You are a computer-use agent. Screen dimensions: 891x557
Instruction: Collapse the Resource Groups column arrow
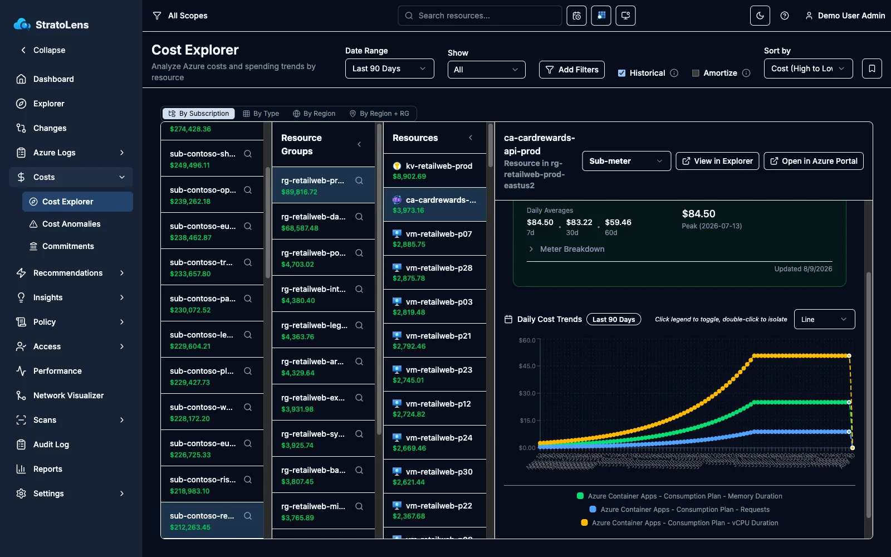359,144
